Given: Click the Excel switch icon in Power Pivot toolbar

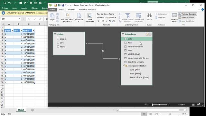Looking at the screenshot, I should pyautogui.click(x=59, y=5).
